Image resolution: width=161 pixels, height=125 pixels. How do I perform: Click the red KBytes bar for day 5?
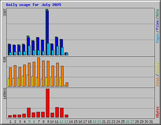coord(29,113)
